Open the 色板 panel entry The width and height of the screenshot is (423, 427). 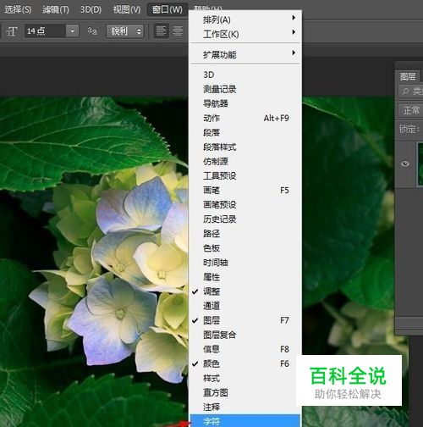(245, 248)
